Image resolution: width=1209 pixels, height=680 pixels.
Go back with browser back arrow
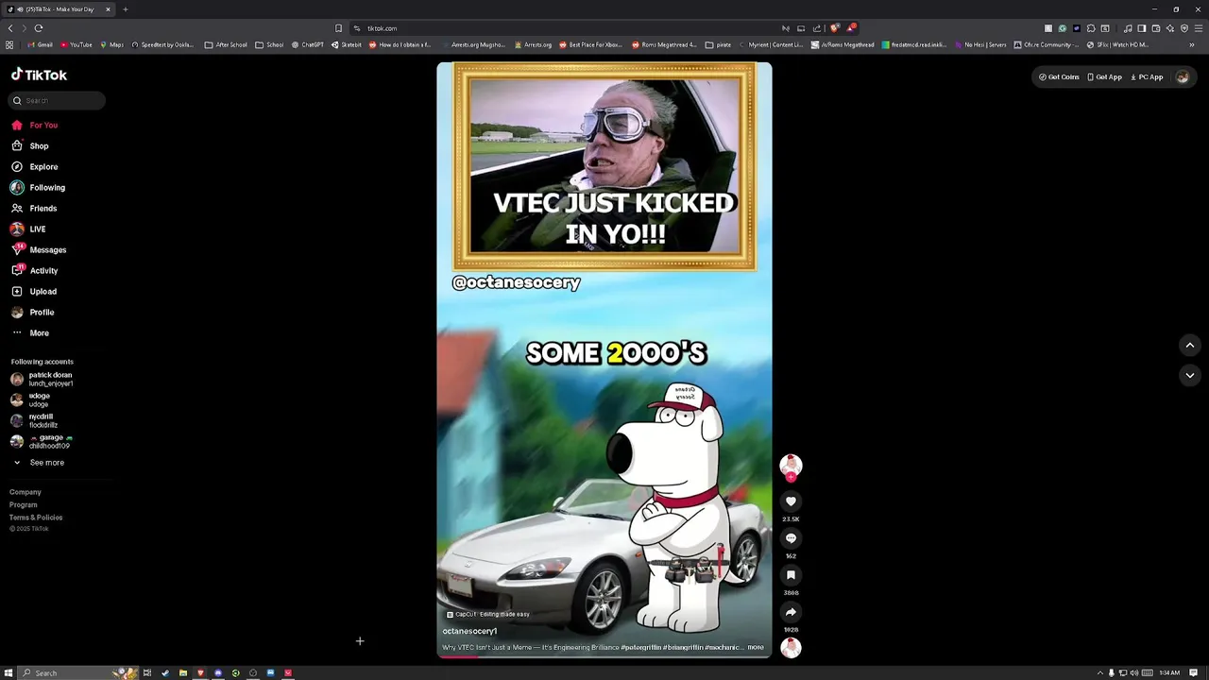(10, 28)
